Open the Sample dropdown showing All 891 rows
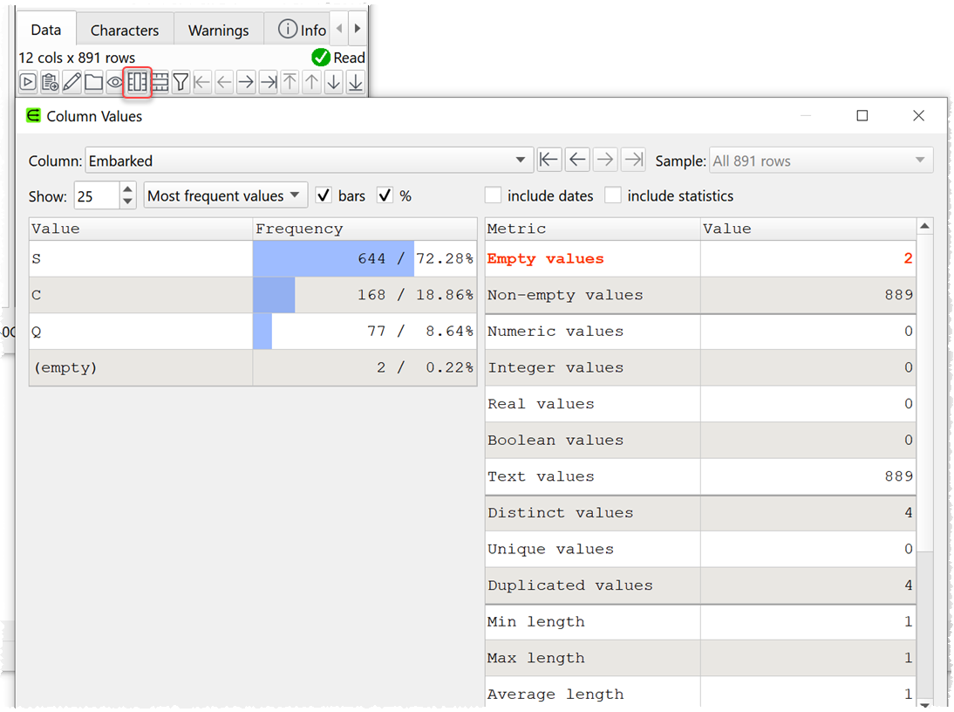 point(920,160)
